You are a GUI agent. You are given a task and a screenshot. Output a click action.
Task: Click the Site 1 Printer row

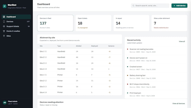point(79,75)
